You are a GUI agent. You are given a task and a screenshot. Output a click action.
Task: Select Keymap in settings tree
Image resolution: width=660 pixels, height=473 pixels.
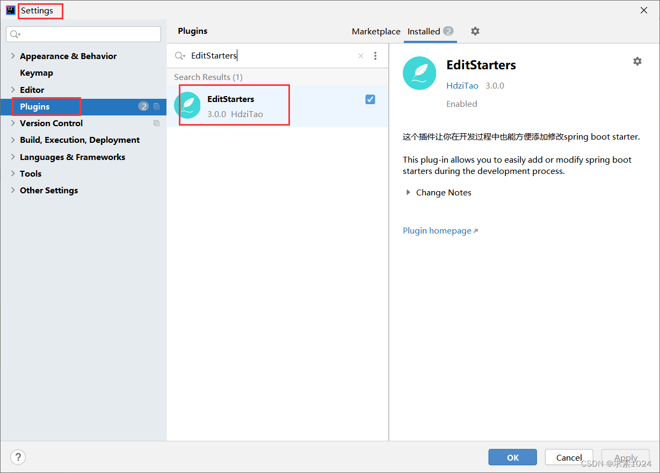(x=37, y=72)
